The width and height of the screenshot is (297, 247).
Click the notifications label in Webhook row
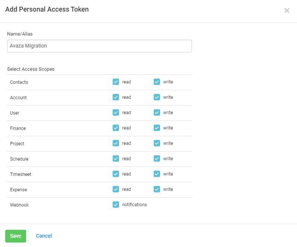point(134,205)
